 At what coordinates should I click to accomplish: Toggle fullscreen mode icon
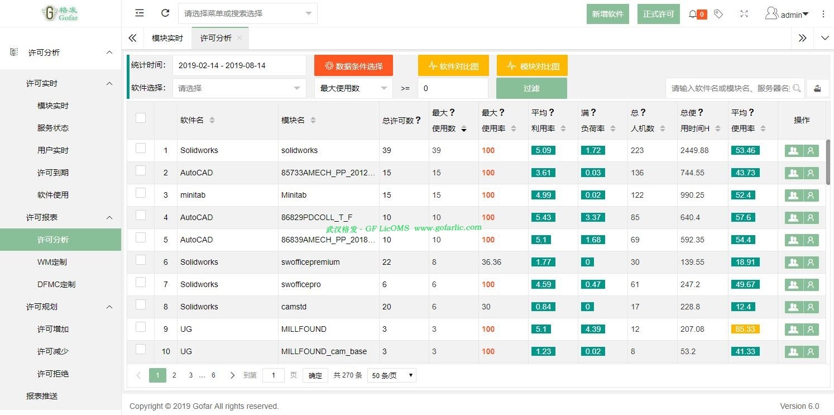click(744, 14)
